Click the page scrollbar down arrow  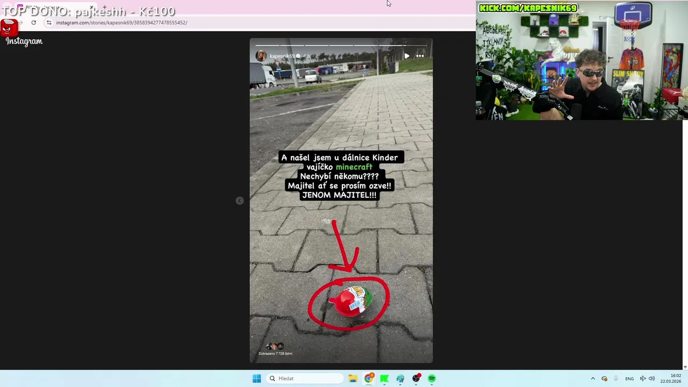coord(685,367)
